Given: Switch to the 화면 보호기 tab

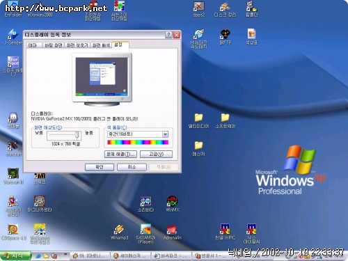Looking at the screenshot, I should [77, 45].
